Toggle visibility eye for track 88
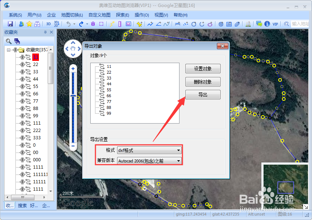 click(x=22, y=109)
